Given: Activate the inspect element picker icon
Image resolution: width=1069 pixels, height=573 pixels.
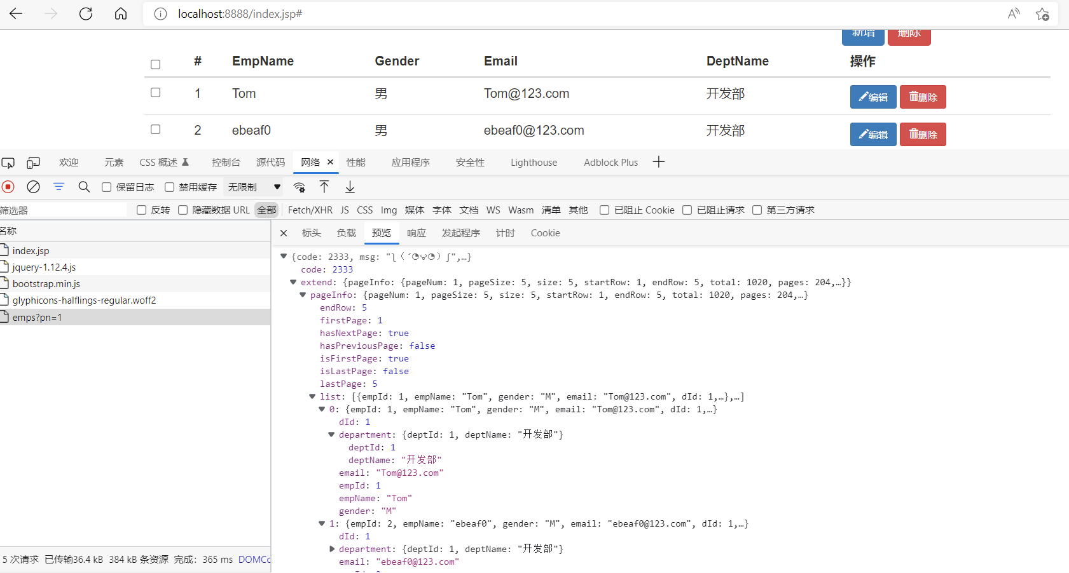Looking at the screenshot, I should (x=8, y=163).
